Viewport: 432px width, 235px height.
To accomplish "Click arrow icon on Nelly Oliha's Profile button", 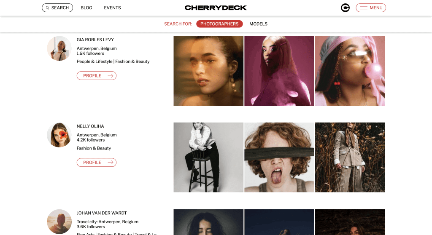I will tap(111, 163).
